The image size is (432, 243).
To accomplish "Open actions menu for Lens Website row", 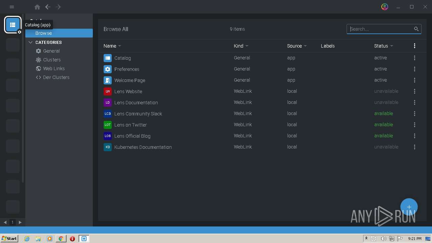I will [414, 91].
